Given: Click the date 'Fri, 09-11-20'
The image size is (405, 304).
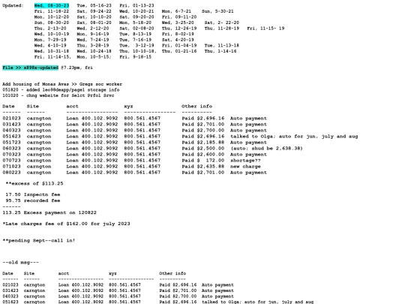Looking at the screenshot, I should (179, 17).
